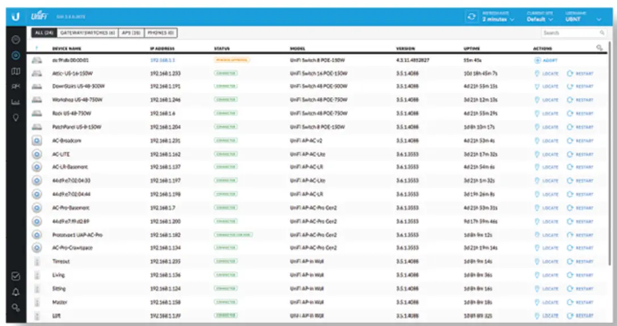
Task: Restart the Prototype1 UAP-AC-Pro
Action: tap(580, 235)
